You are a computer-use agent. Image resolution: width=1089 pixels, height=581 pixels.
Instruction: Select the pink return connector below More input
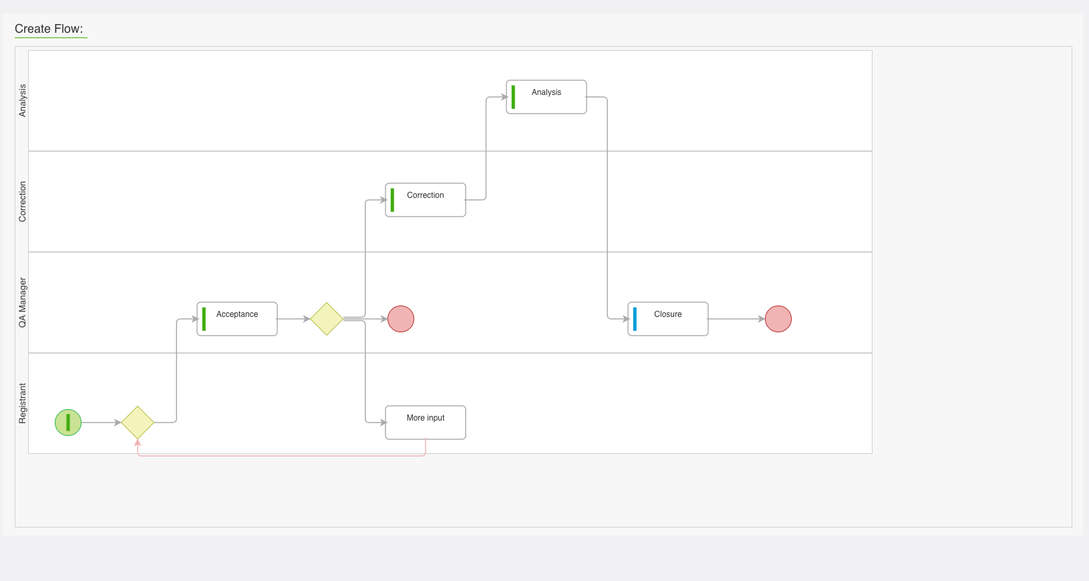[x=281, y=456]
